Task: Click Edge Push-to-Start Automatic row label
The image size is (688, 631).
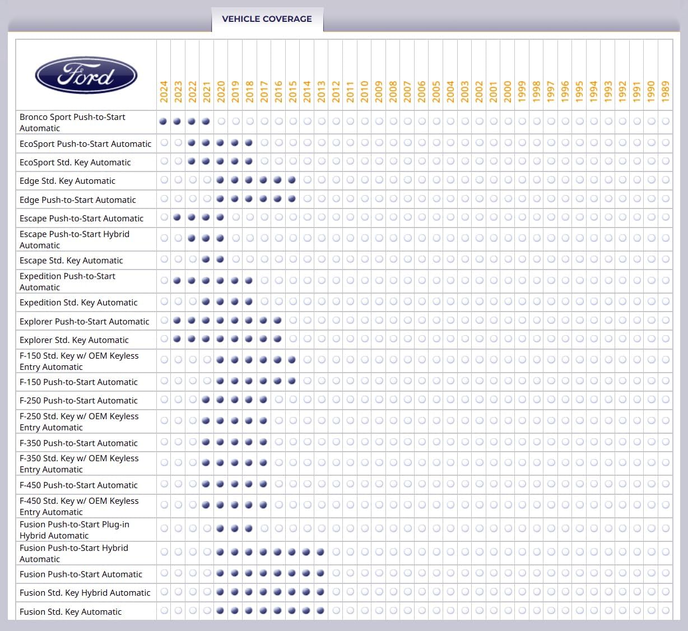Action: (78, 199)
